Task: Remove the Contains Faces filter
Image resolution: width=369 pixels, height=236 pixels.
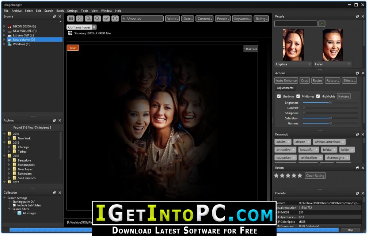Action: tap(94, 27)
